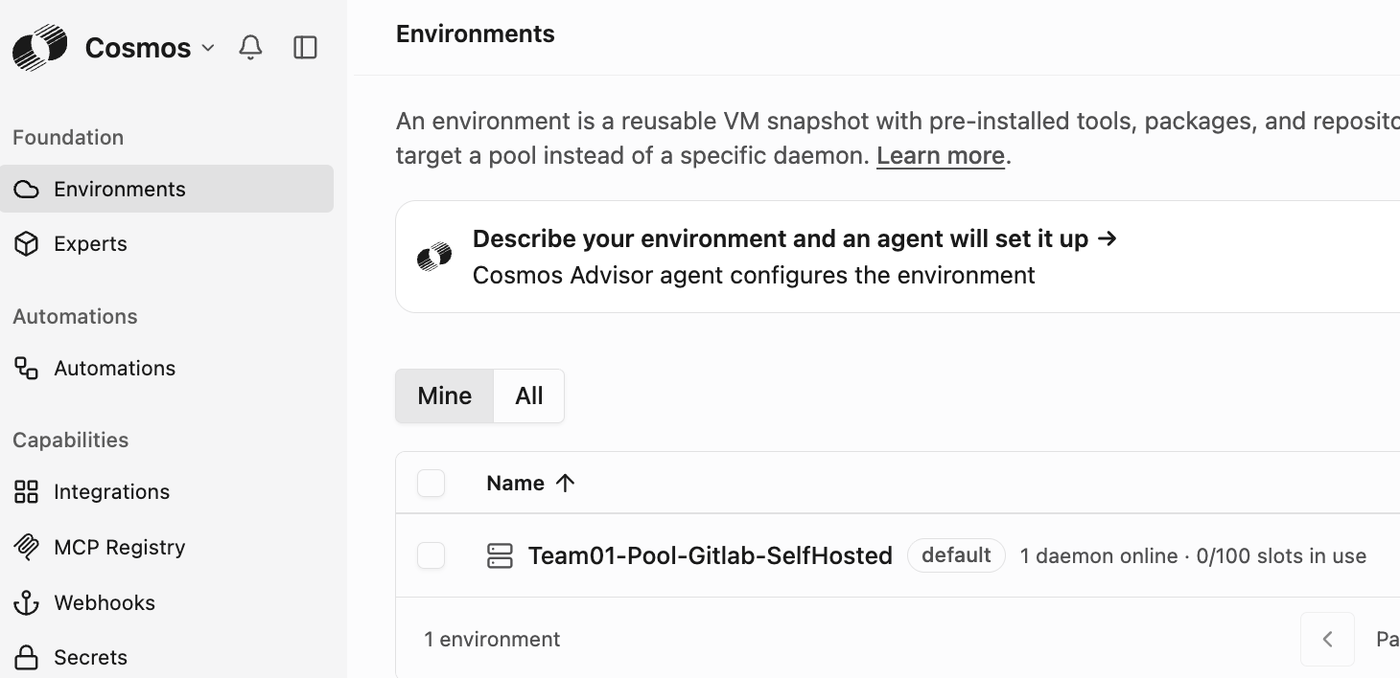Image resolution: width=1400 pixels, height=678 pixels.
Task: Click the Webhooks anchor icon
Action: click(27, 602)
